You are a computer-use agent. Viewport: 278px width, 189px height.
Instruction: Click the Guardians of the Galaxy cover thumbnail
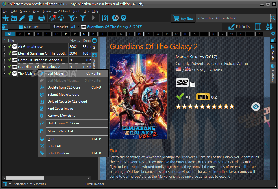pos(139,97)
